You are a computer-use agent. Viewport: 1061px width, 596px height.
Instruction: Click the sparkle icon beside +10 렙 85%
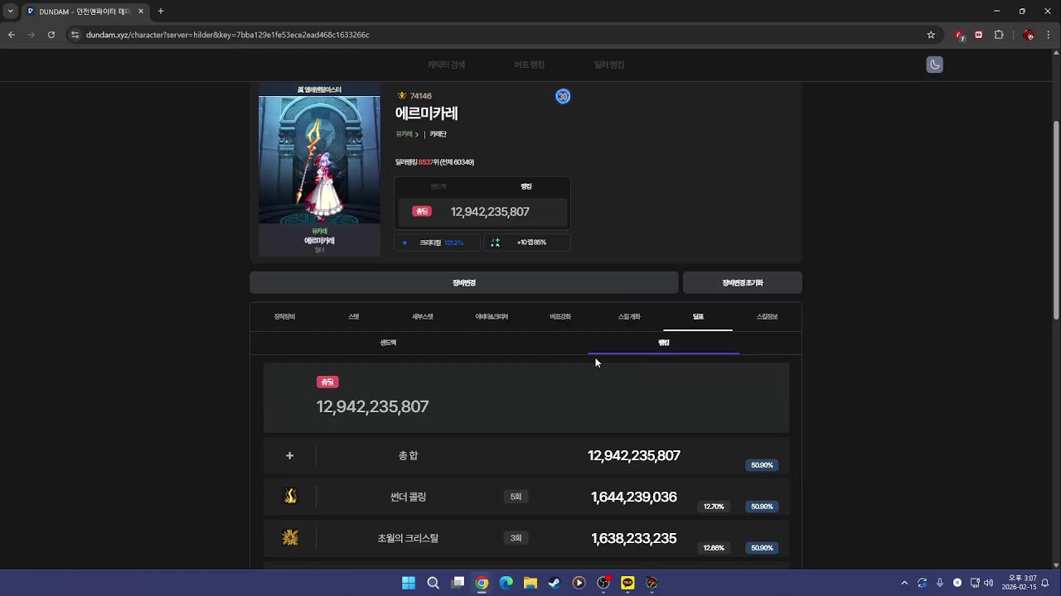[495, 243]
